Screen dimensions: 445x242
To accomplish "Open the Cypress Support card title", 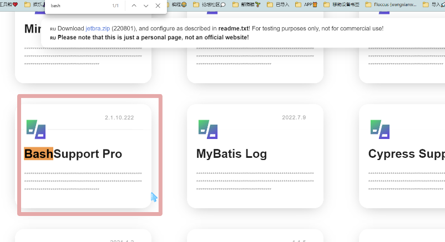I will click(406, 154).
